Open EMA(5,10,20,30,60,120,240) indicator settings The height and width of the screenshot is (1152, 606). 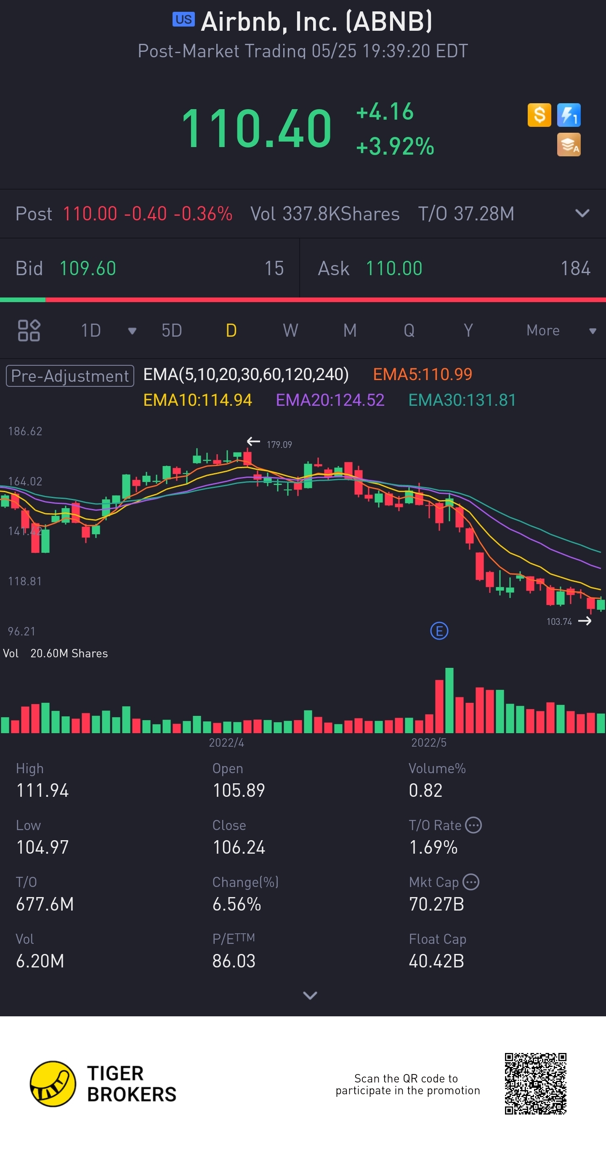(246, 374)
